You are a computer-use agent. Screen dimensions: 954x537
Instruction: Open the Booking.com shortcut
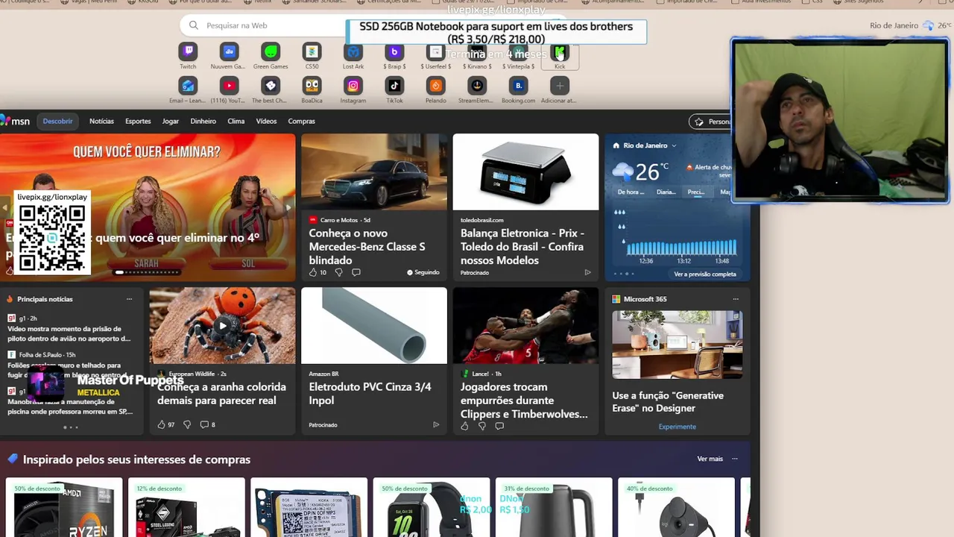tap(519, 86)
